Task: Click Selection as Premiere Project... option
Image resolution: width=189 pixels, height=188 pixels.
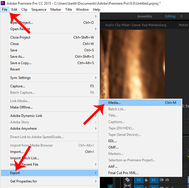Action: [x=140, y=160]
